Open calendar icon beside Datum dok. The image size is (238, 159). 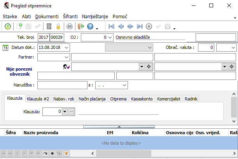[5, 48]
